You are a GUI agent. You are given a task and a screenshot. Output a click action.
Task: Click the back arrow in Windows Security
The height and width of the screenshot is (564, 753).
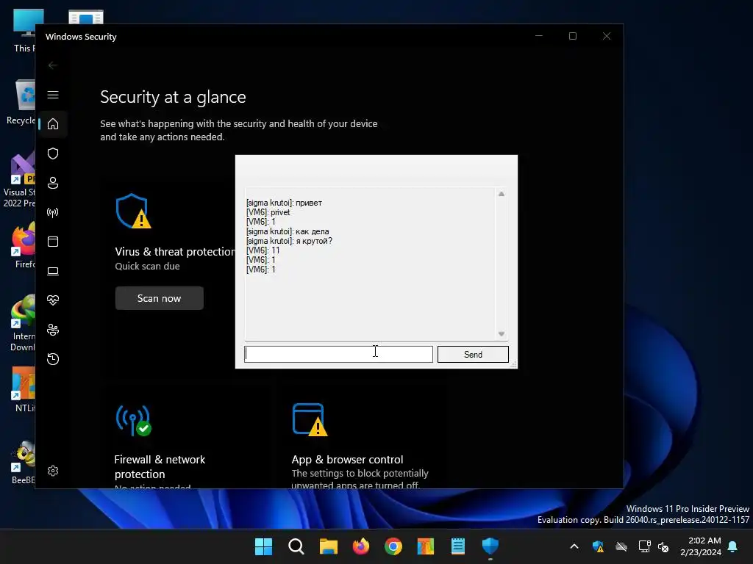tap(53, 65)
